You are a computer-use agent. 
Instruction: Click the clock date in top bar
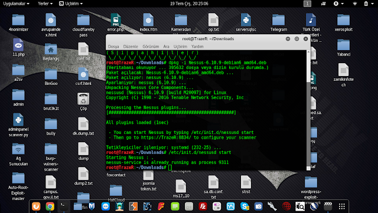(x=189, y=4)
